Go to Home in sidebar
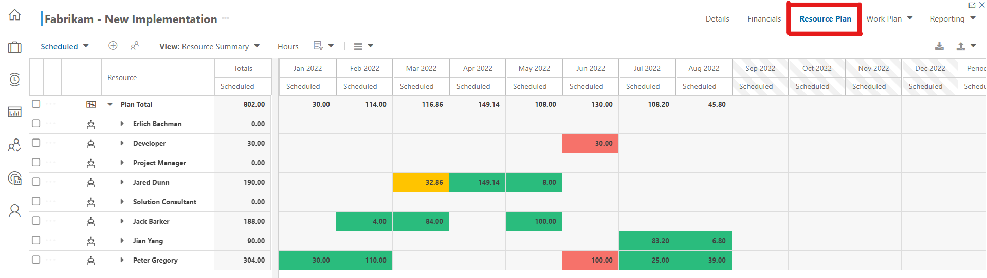This screenshot has width=987, height=278. [x=15, y=15]
